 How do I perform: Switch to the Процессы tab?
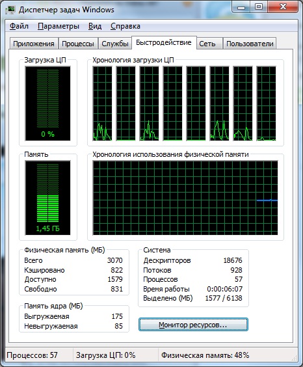(x=78, y=44)
